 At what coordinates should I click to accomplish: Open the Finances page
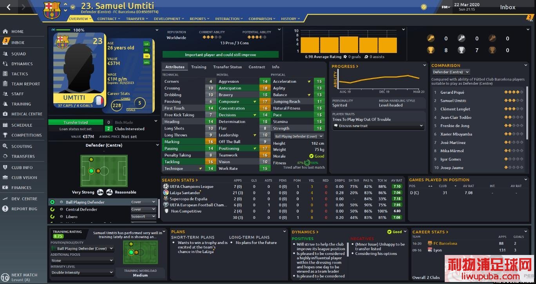[21, 188]
